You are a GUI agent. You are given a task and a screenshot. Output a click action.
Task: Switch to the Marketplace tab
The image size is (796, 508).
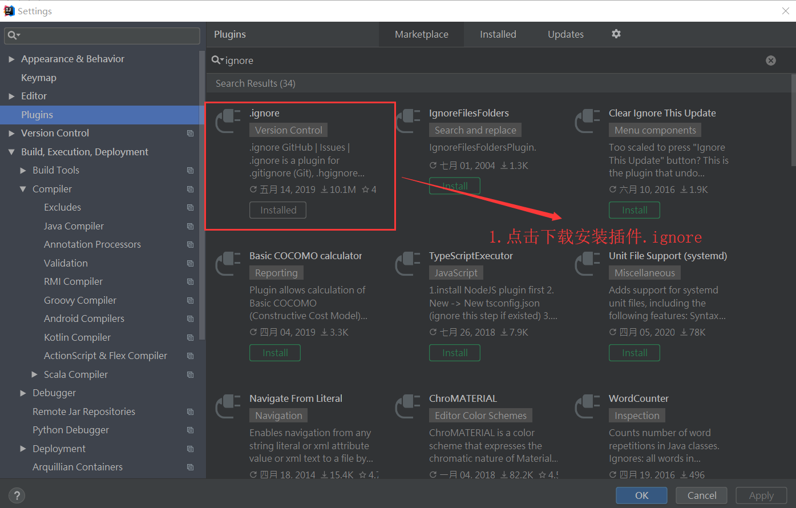pyautogui.click(x=422, y=34)
